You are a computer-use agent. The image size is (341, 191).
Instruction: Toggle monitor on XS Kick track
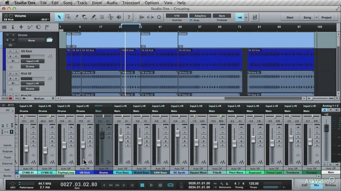point(16,56)
